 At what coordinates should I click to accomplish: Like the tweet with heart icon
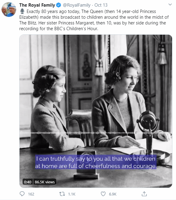click(103, 194)
